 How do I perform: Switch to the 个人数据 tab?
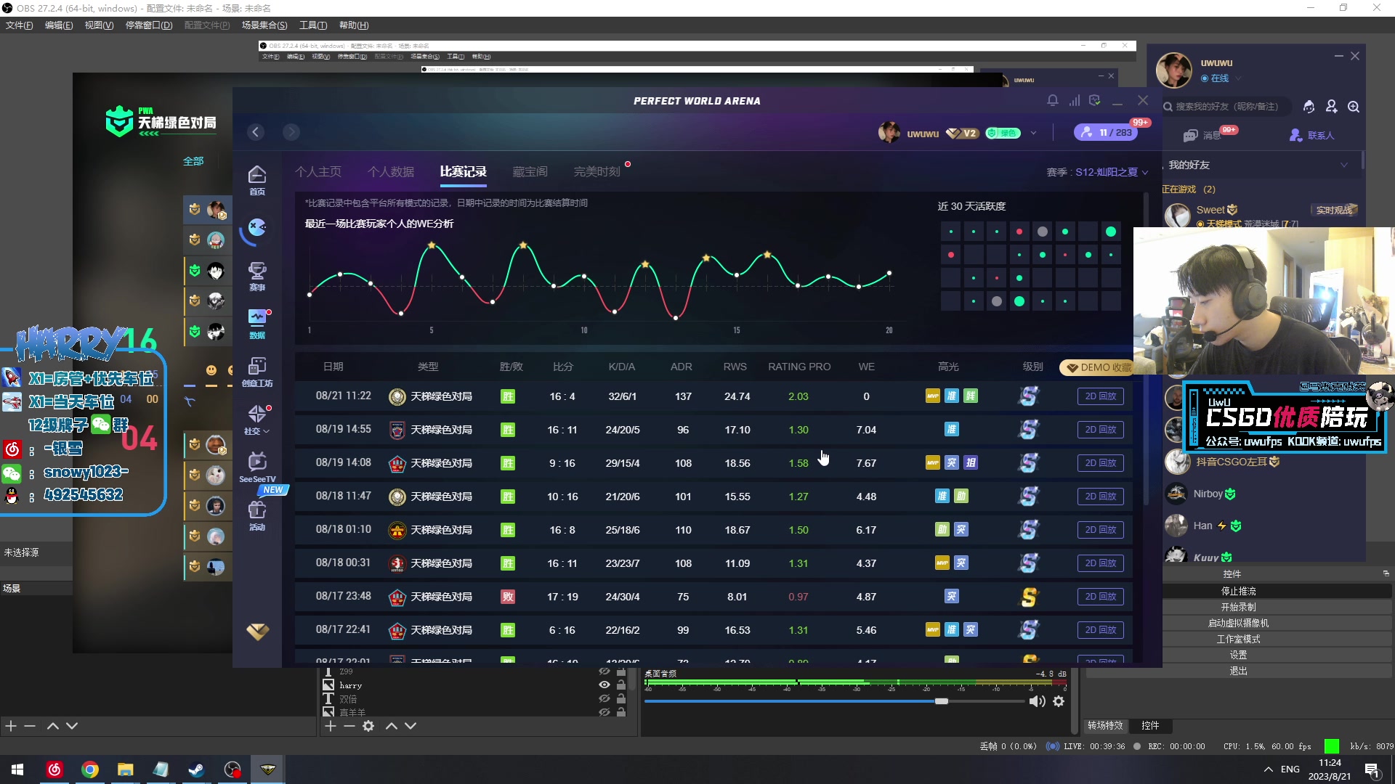[x=391, y=172]
